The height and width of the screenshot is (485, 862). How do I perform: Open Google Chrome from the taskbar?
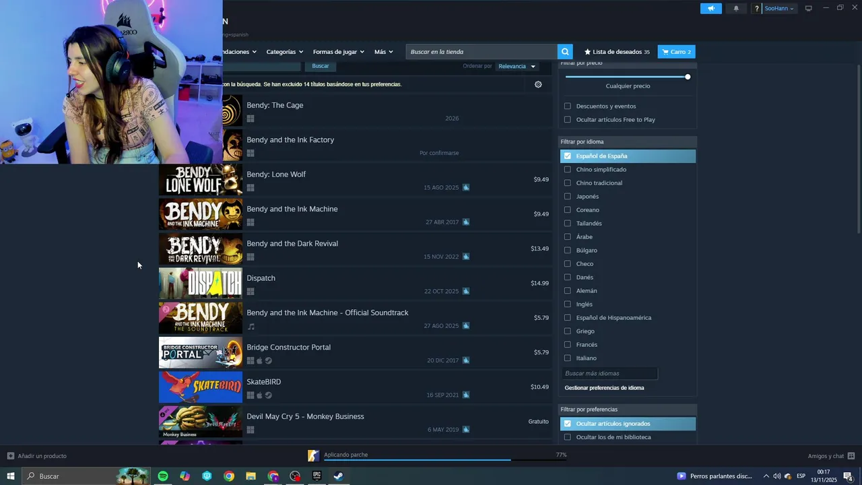point(229,476)
